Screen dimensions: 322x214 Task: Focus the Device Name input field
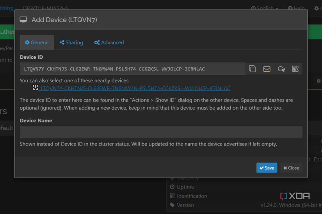pos(161,132)
